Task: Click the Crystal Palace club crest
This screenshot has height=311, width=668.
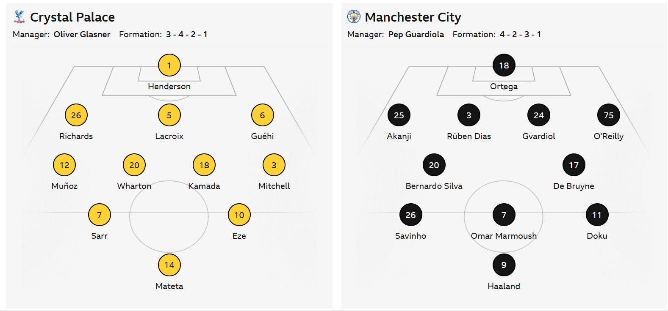Action: coord(19,17)
